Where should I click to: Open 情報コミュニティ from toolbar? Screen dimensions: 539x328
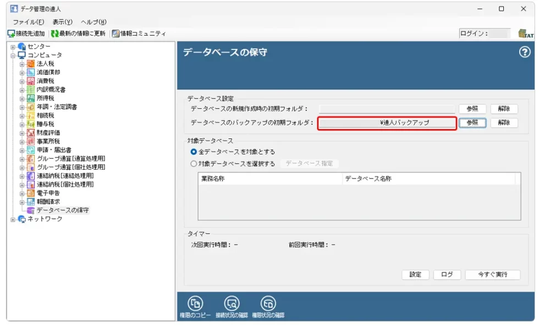pos(139,34)
